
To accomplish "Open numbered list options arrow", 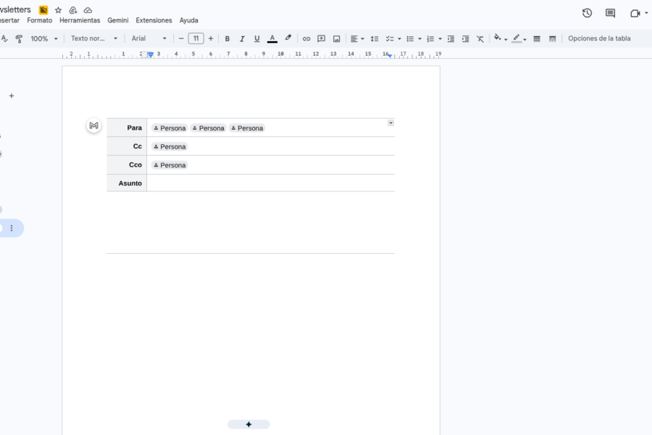I will point(440,38).
